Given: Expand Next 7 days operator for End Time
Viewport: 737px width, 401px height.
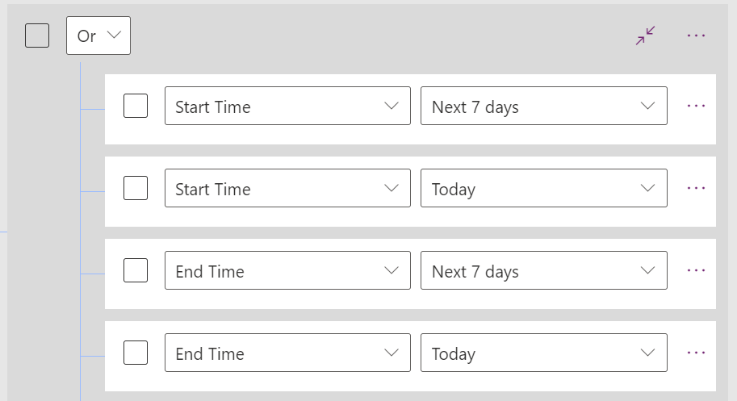Looking at the screenshot, I should (544, 270).
